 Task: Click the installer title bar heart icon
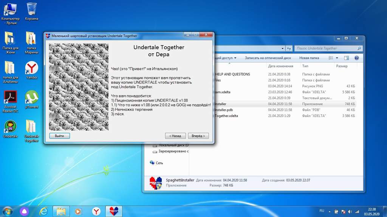click(48, 36)
